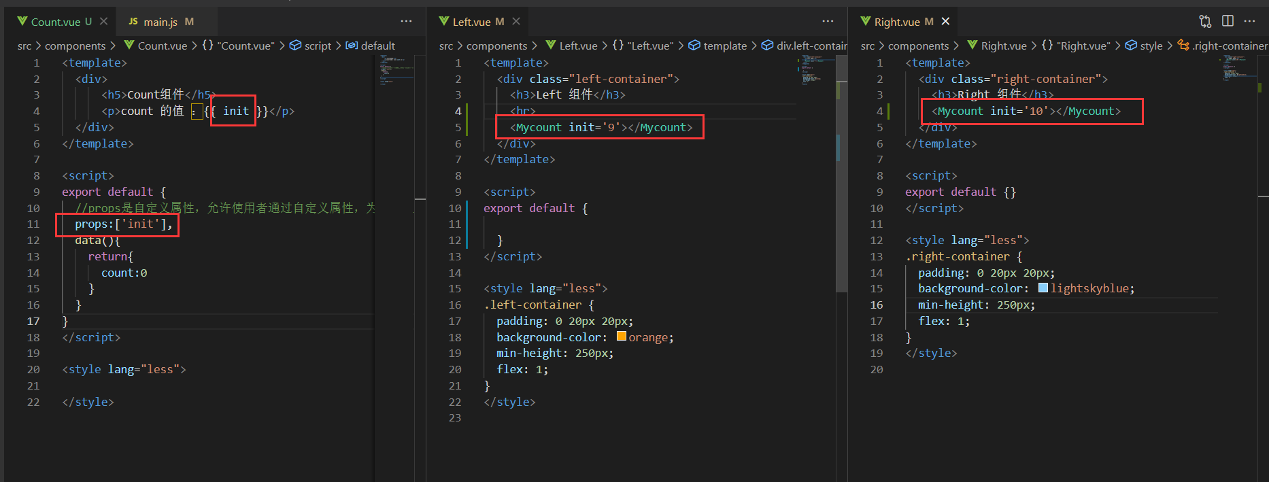Click components breadcrumb in Count.vue group
1269x482 pixels.
(x=75, y=46)
